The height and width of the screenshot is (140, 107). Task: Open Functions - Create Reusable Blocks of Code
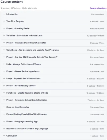(27, 93)
